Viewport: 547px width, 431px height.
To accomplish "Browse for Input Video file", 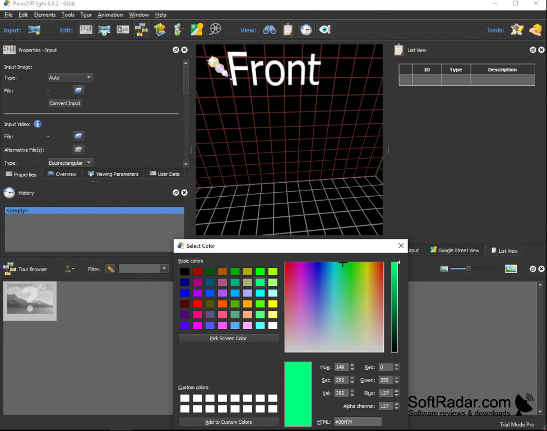I will click(x=78, y=136).
